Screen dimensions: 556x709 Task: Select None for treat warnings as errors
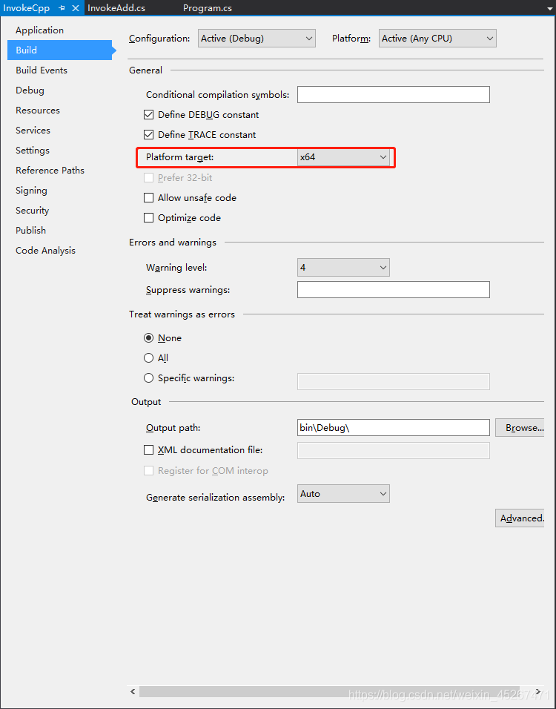click(148, 338)
